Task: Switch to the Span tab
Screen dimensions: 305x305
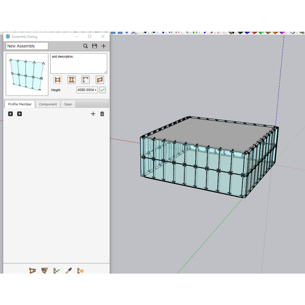Action: 68,104
